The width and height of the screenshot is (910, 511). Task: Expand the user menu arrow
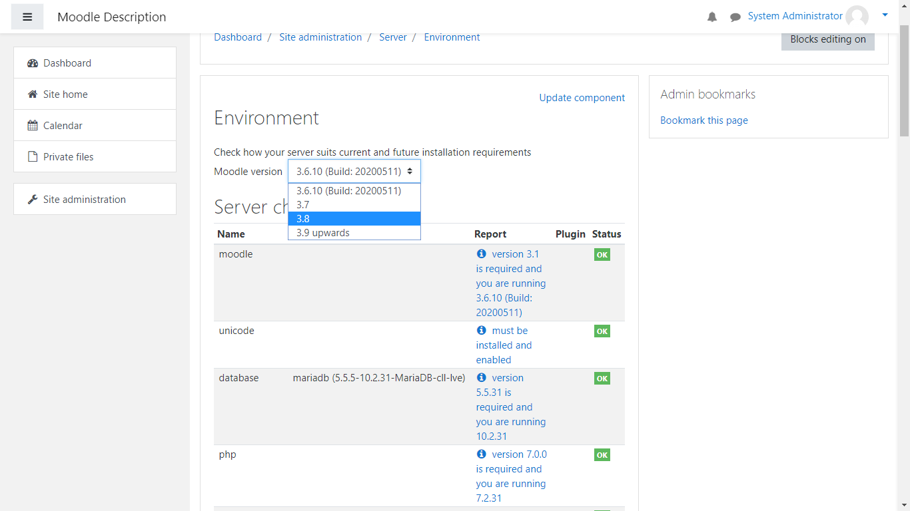point(885,15)
